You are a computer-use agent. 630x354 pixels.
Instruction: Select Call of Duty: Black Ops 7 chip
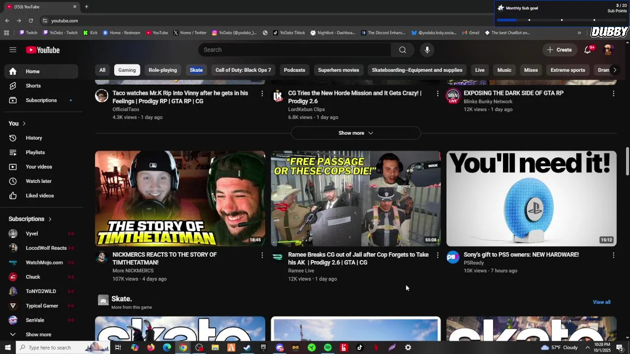243,70
